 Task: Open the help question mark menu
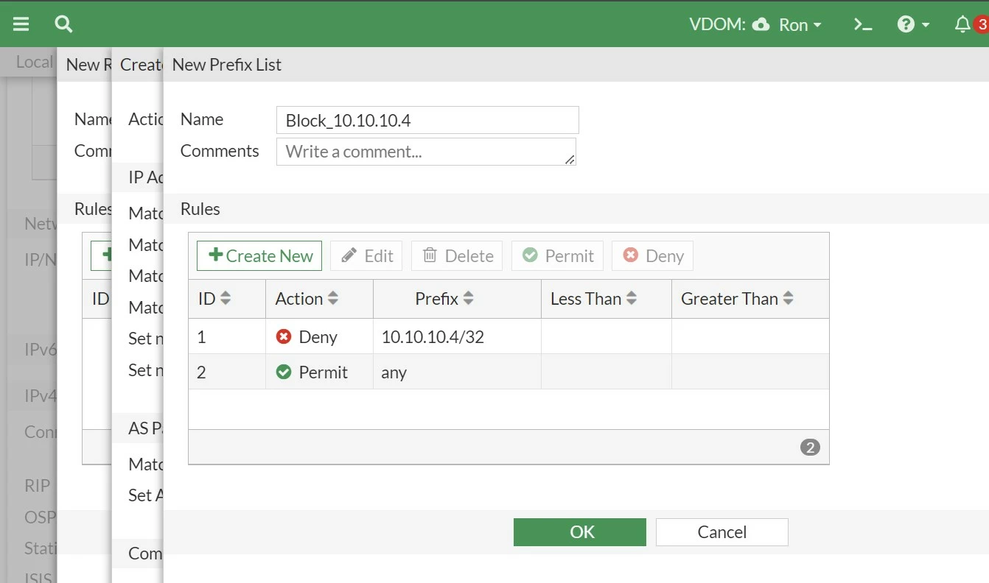[x=913, y=24]
